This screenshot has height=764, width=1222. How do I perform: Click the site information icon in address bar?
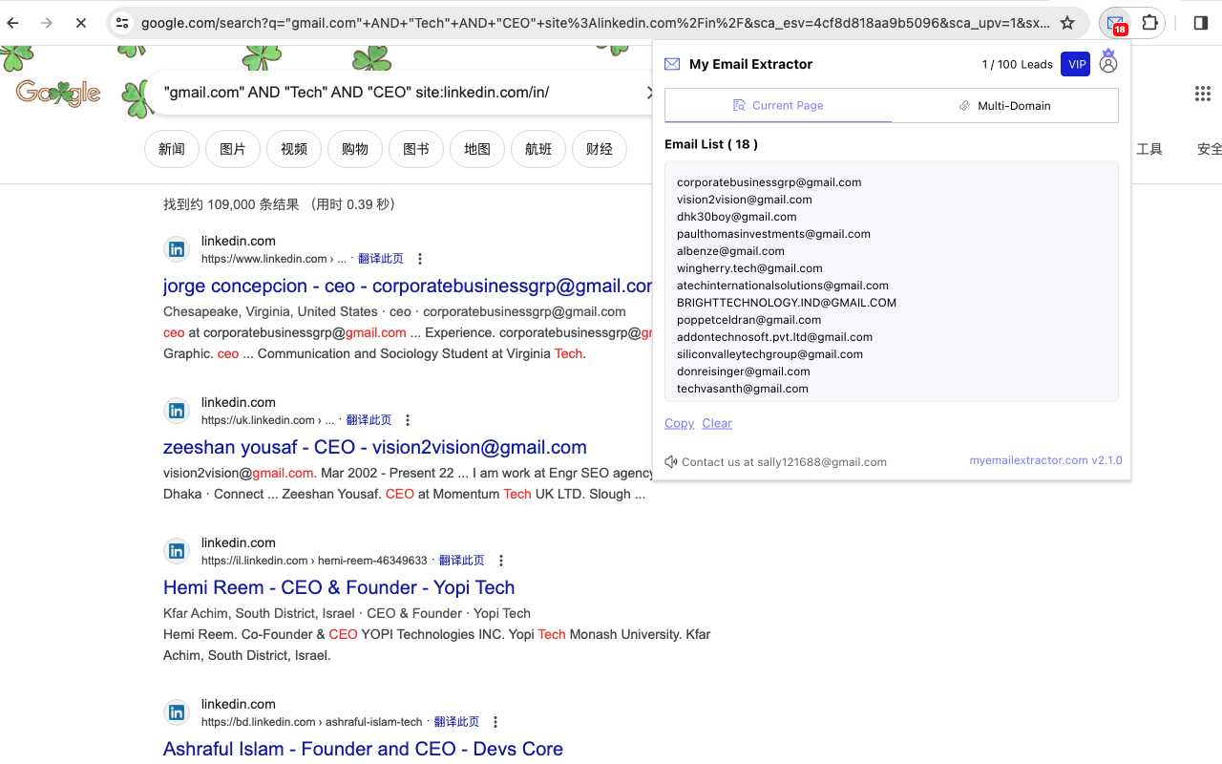click(122, 23)
